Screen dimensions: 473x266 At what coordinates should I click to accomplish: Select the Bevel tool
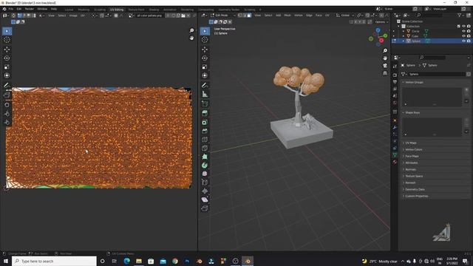[x=205, y=131]
